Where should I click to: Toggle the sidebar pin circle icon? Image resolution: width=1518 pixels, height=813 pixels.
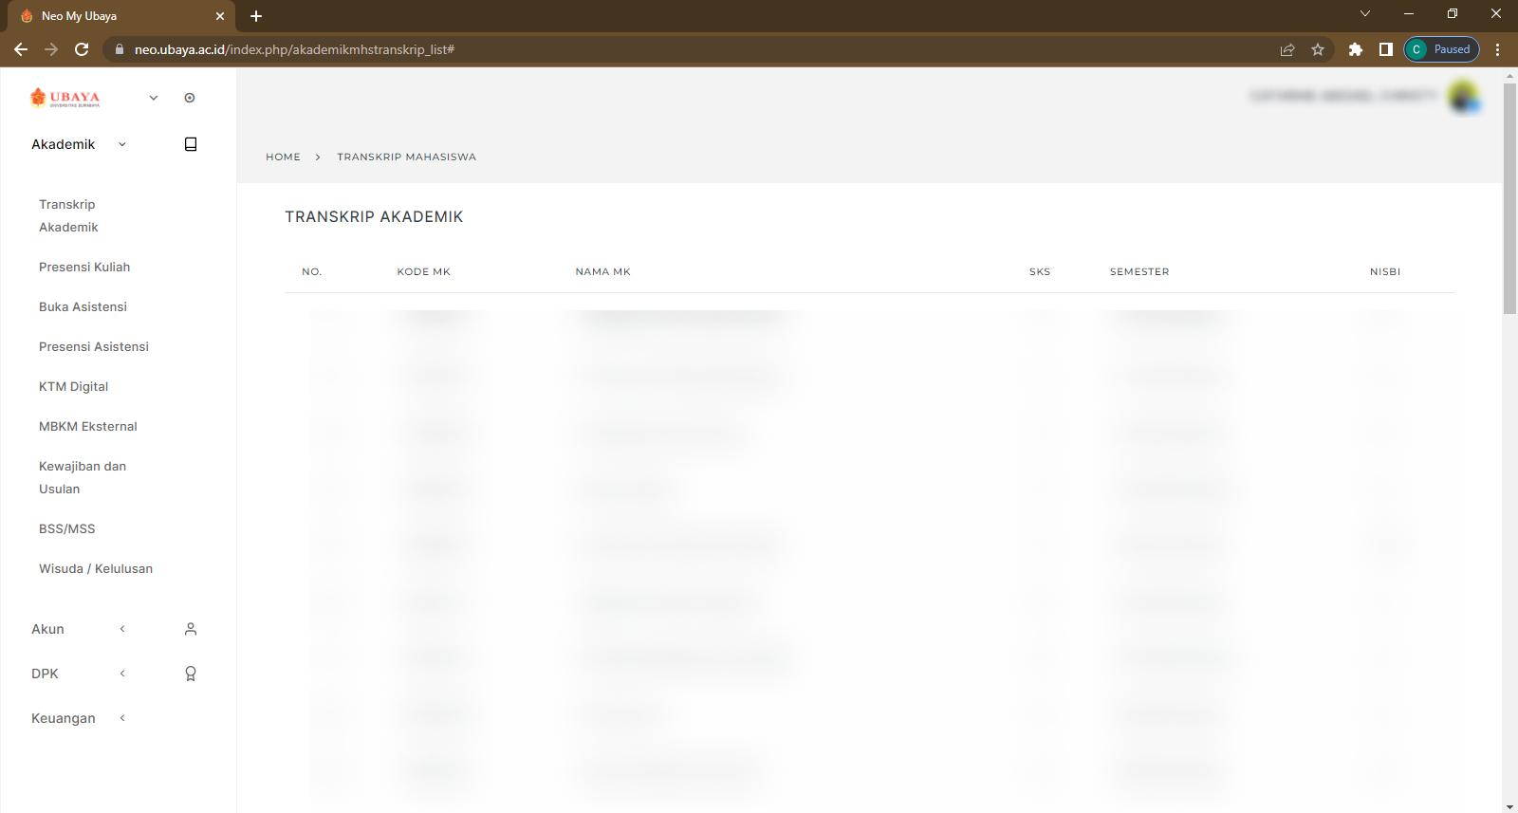pyautogui.click(x=190, y=98)
